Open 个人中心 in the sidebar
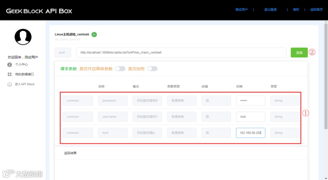Screen dimensions: 328x180 [x=21, y=64]
